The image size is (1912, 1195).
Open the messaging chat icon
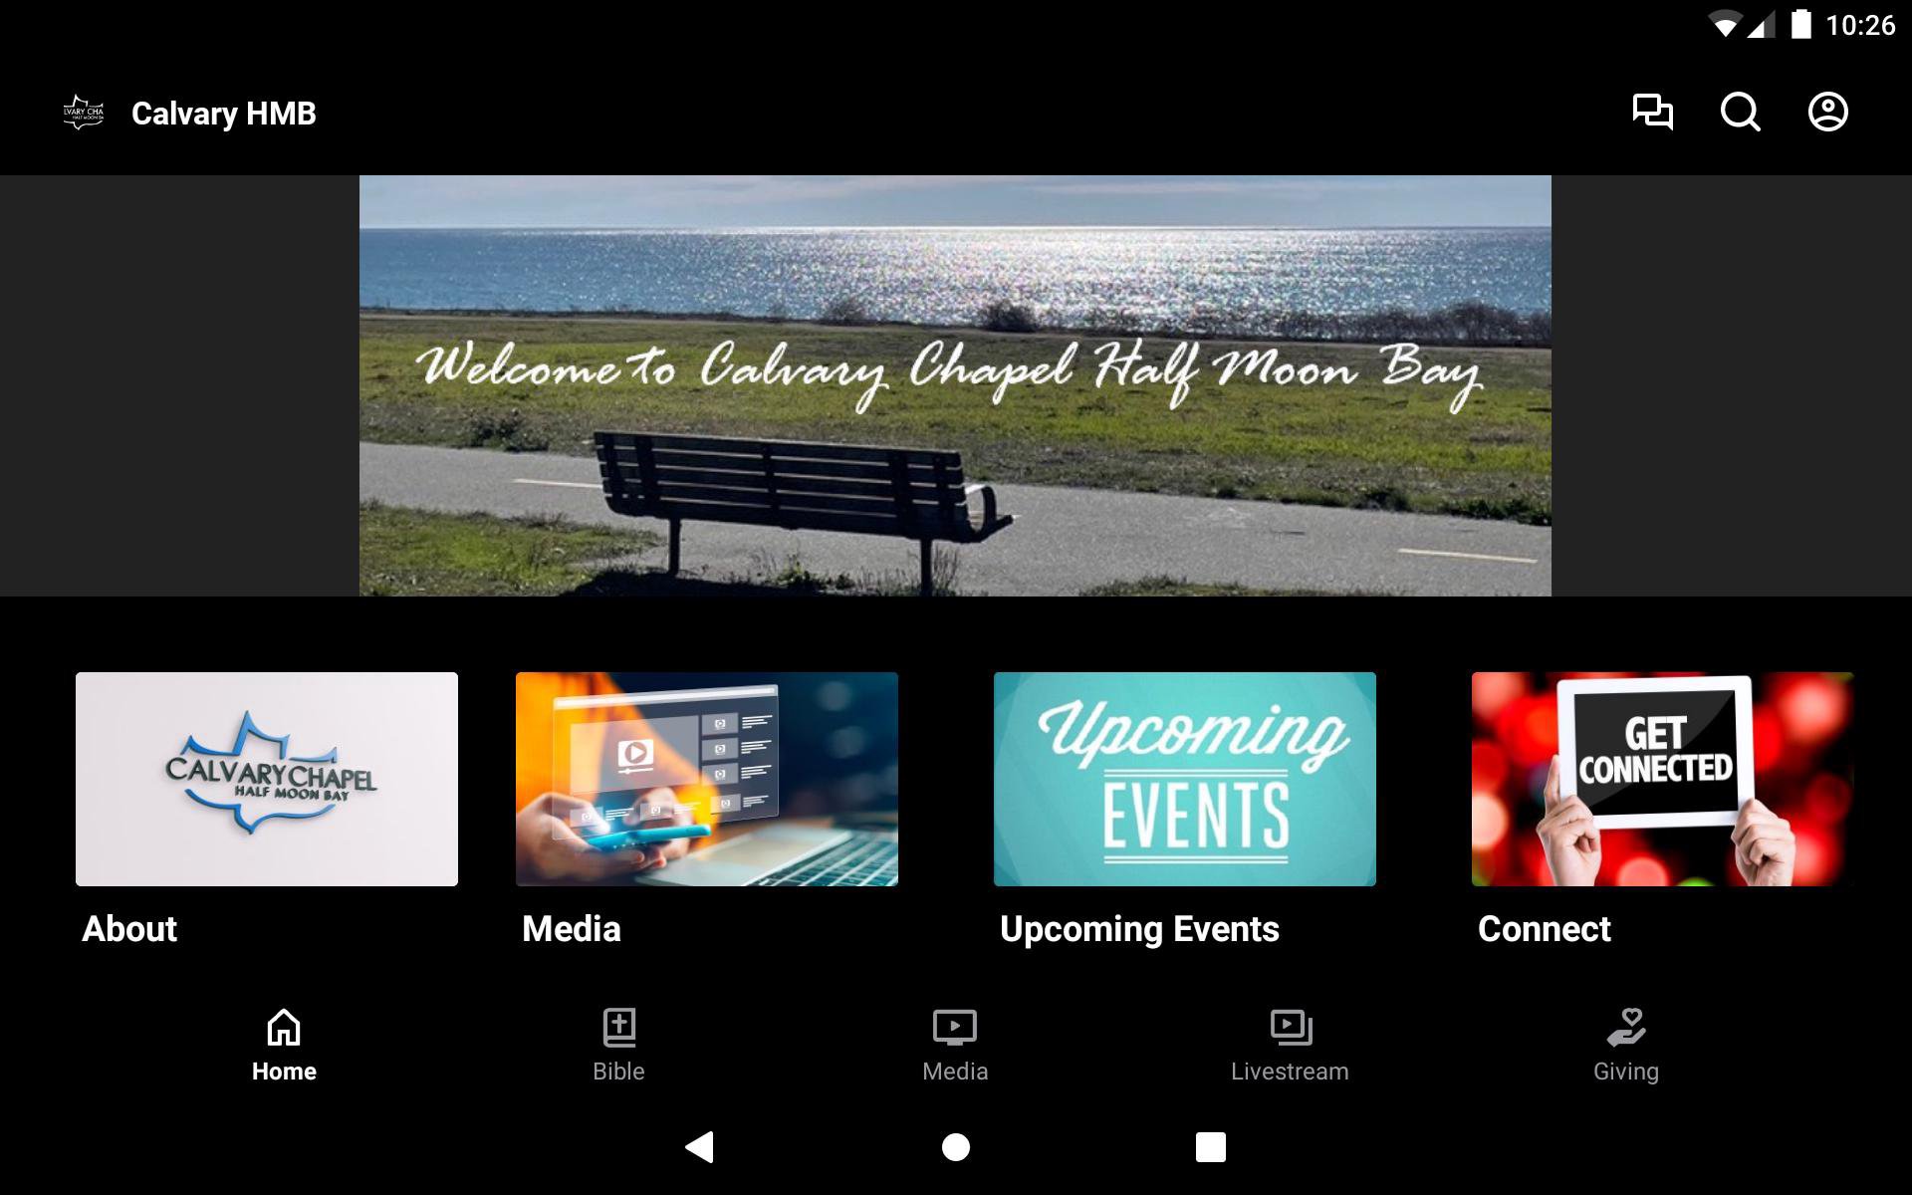[1652, 112]
